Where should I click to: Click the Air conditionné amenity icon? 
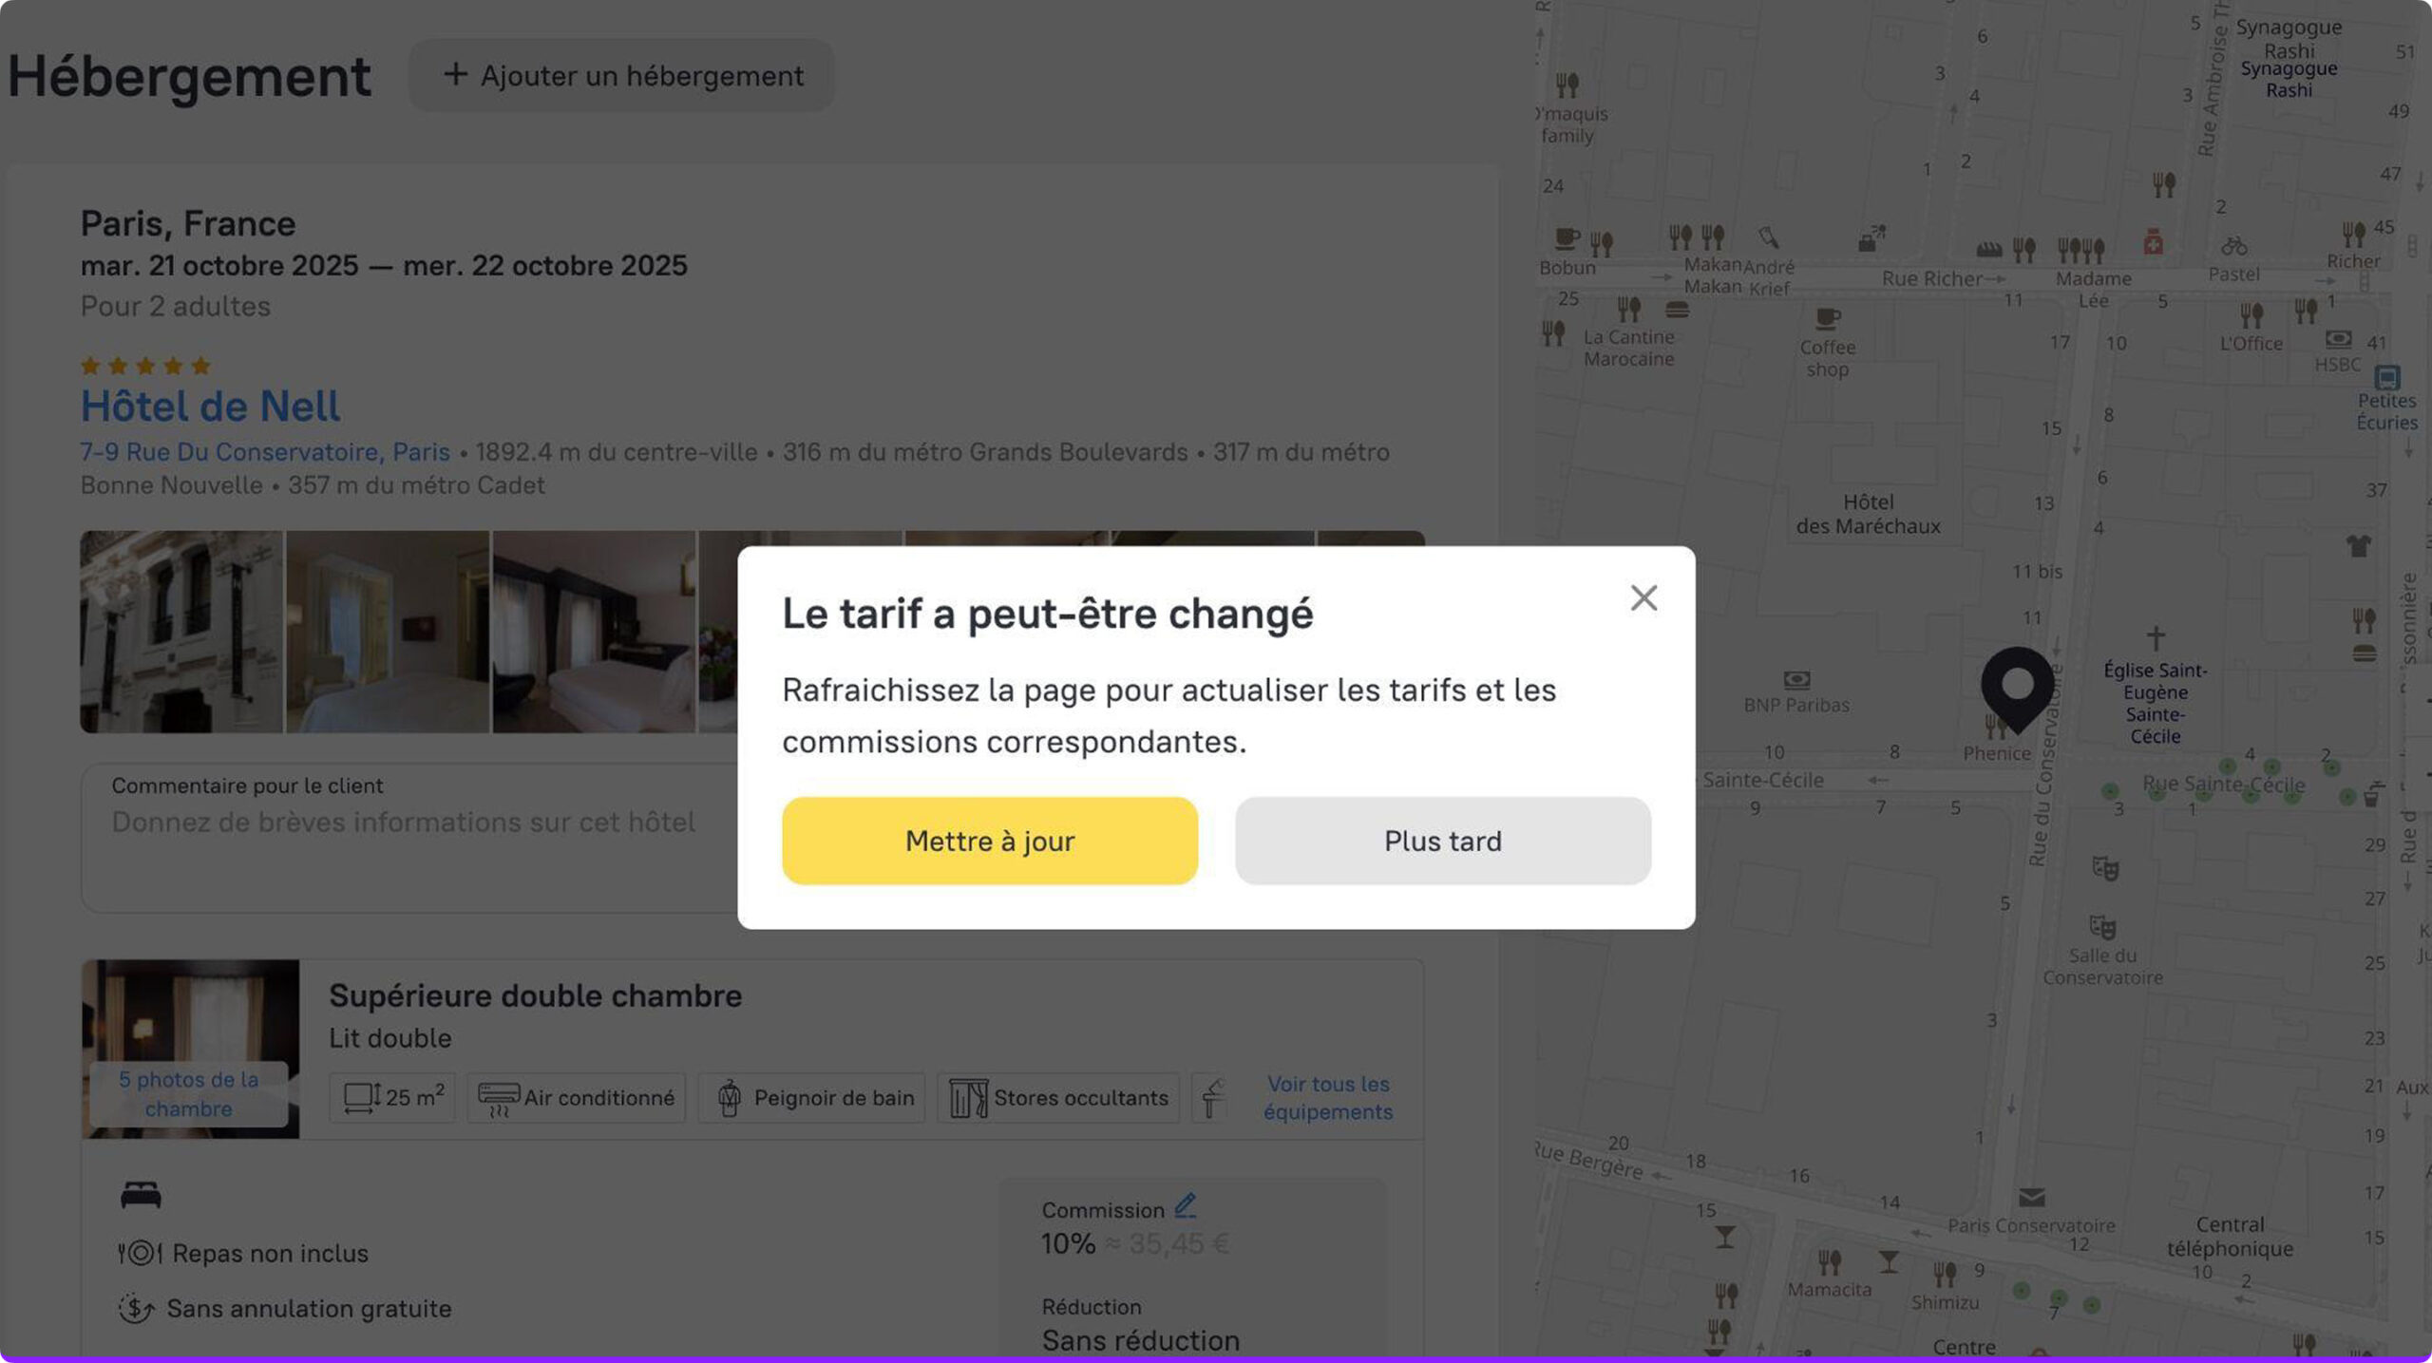(x=498, y=1099)
